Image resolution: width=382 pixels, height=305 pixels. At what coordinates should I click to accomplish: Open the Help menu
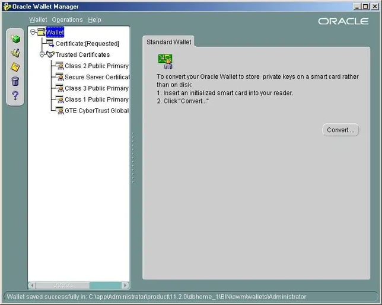[x=95, y=20]
